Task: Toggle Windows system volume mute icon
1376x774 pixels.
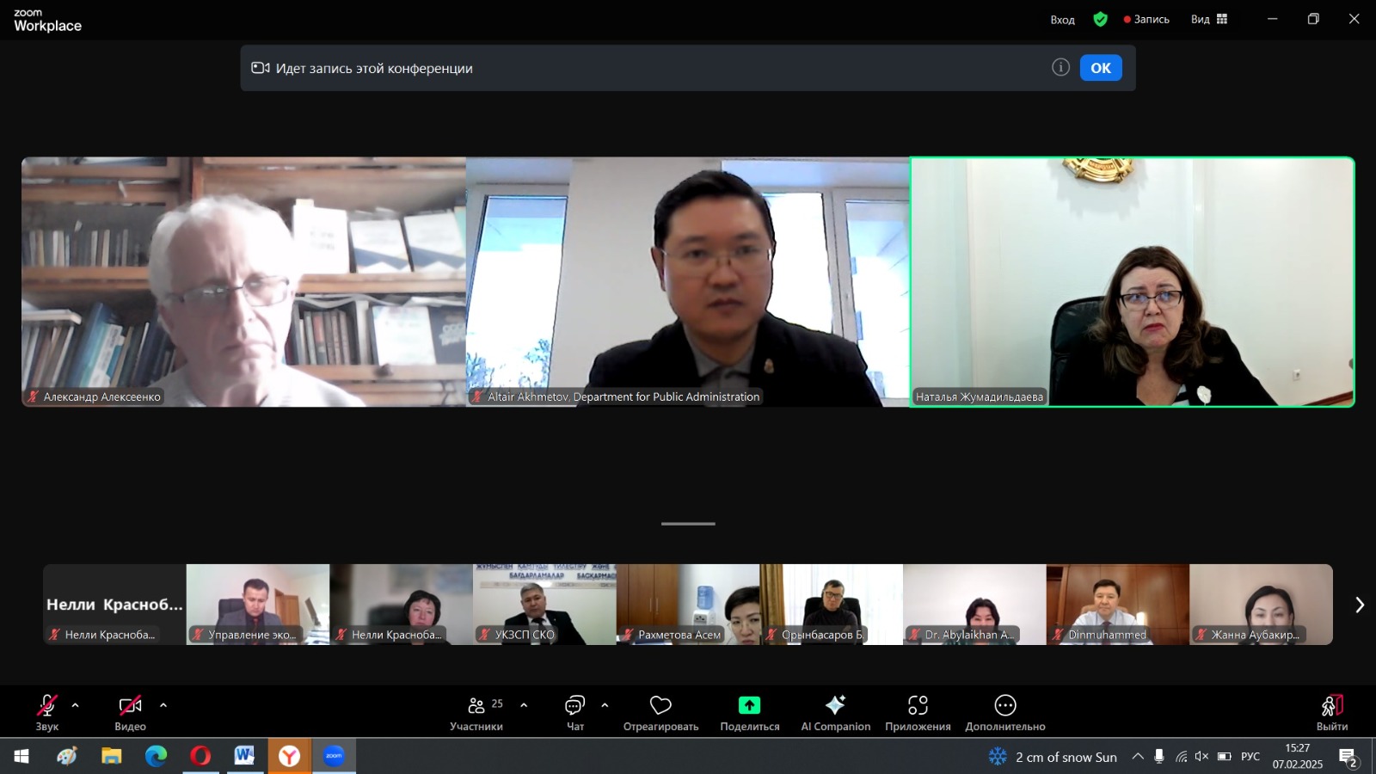Action: coord(1201,757)
